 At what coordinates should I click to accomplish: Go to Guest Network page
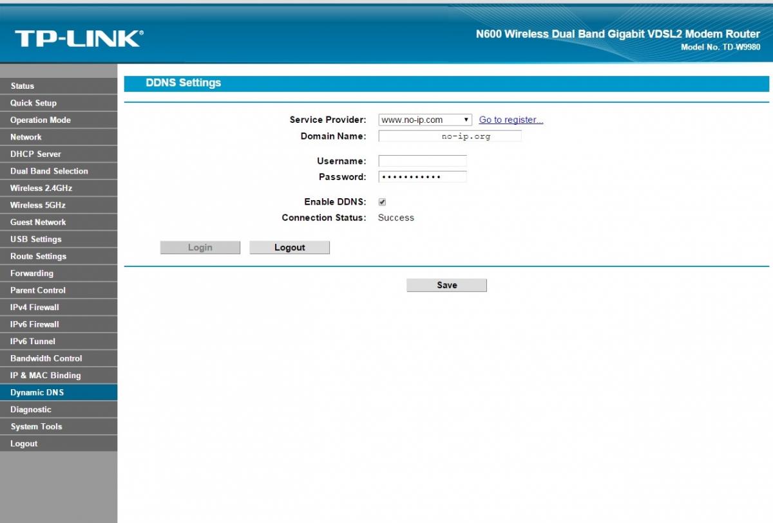tap(59, 222)
